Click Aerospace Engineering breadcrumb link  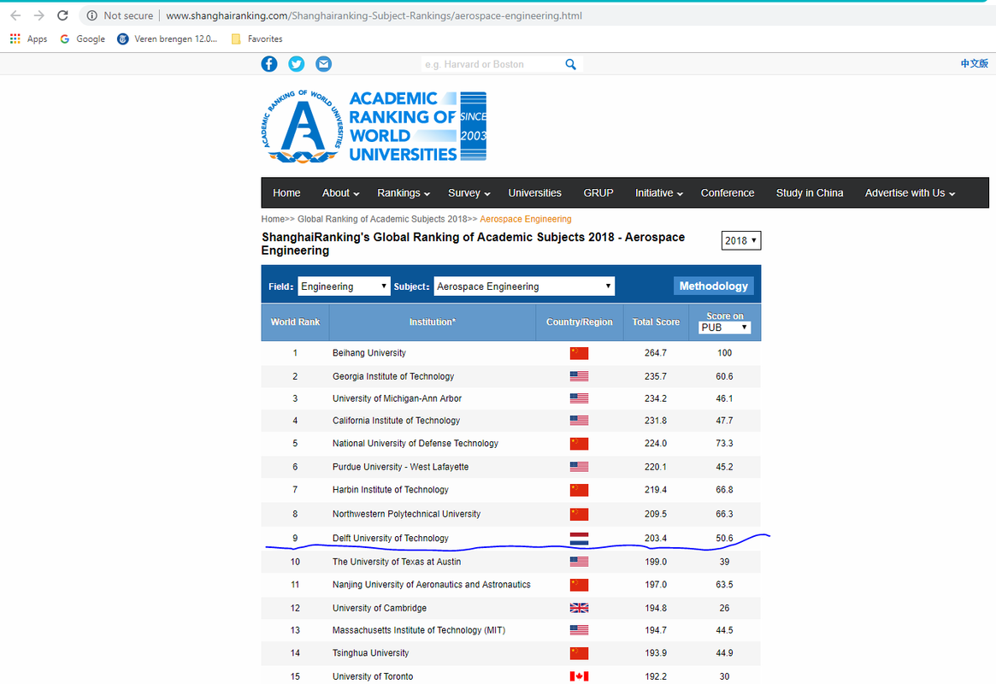click(525, 219)
